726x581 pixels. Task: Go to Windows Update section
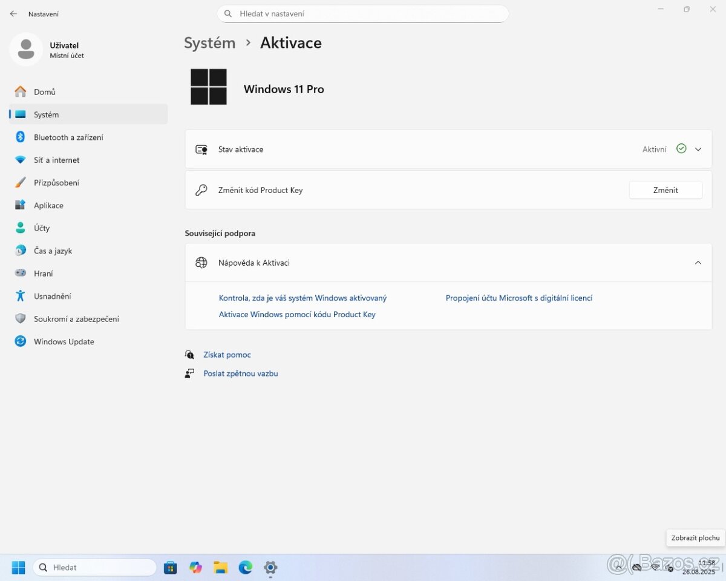pos(64,342)
